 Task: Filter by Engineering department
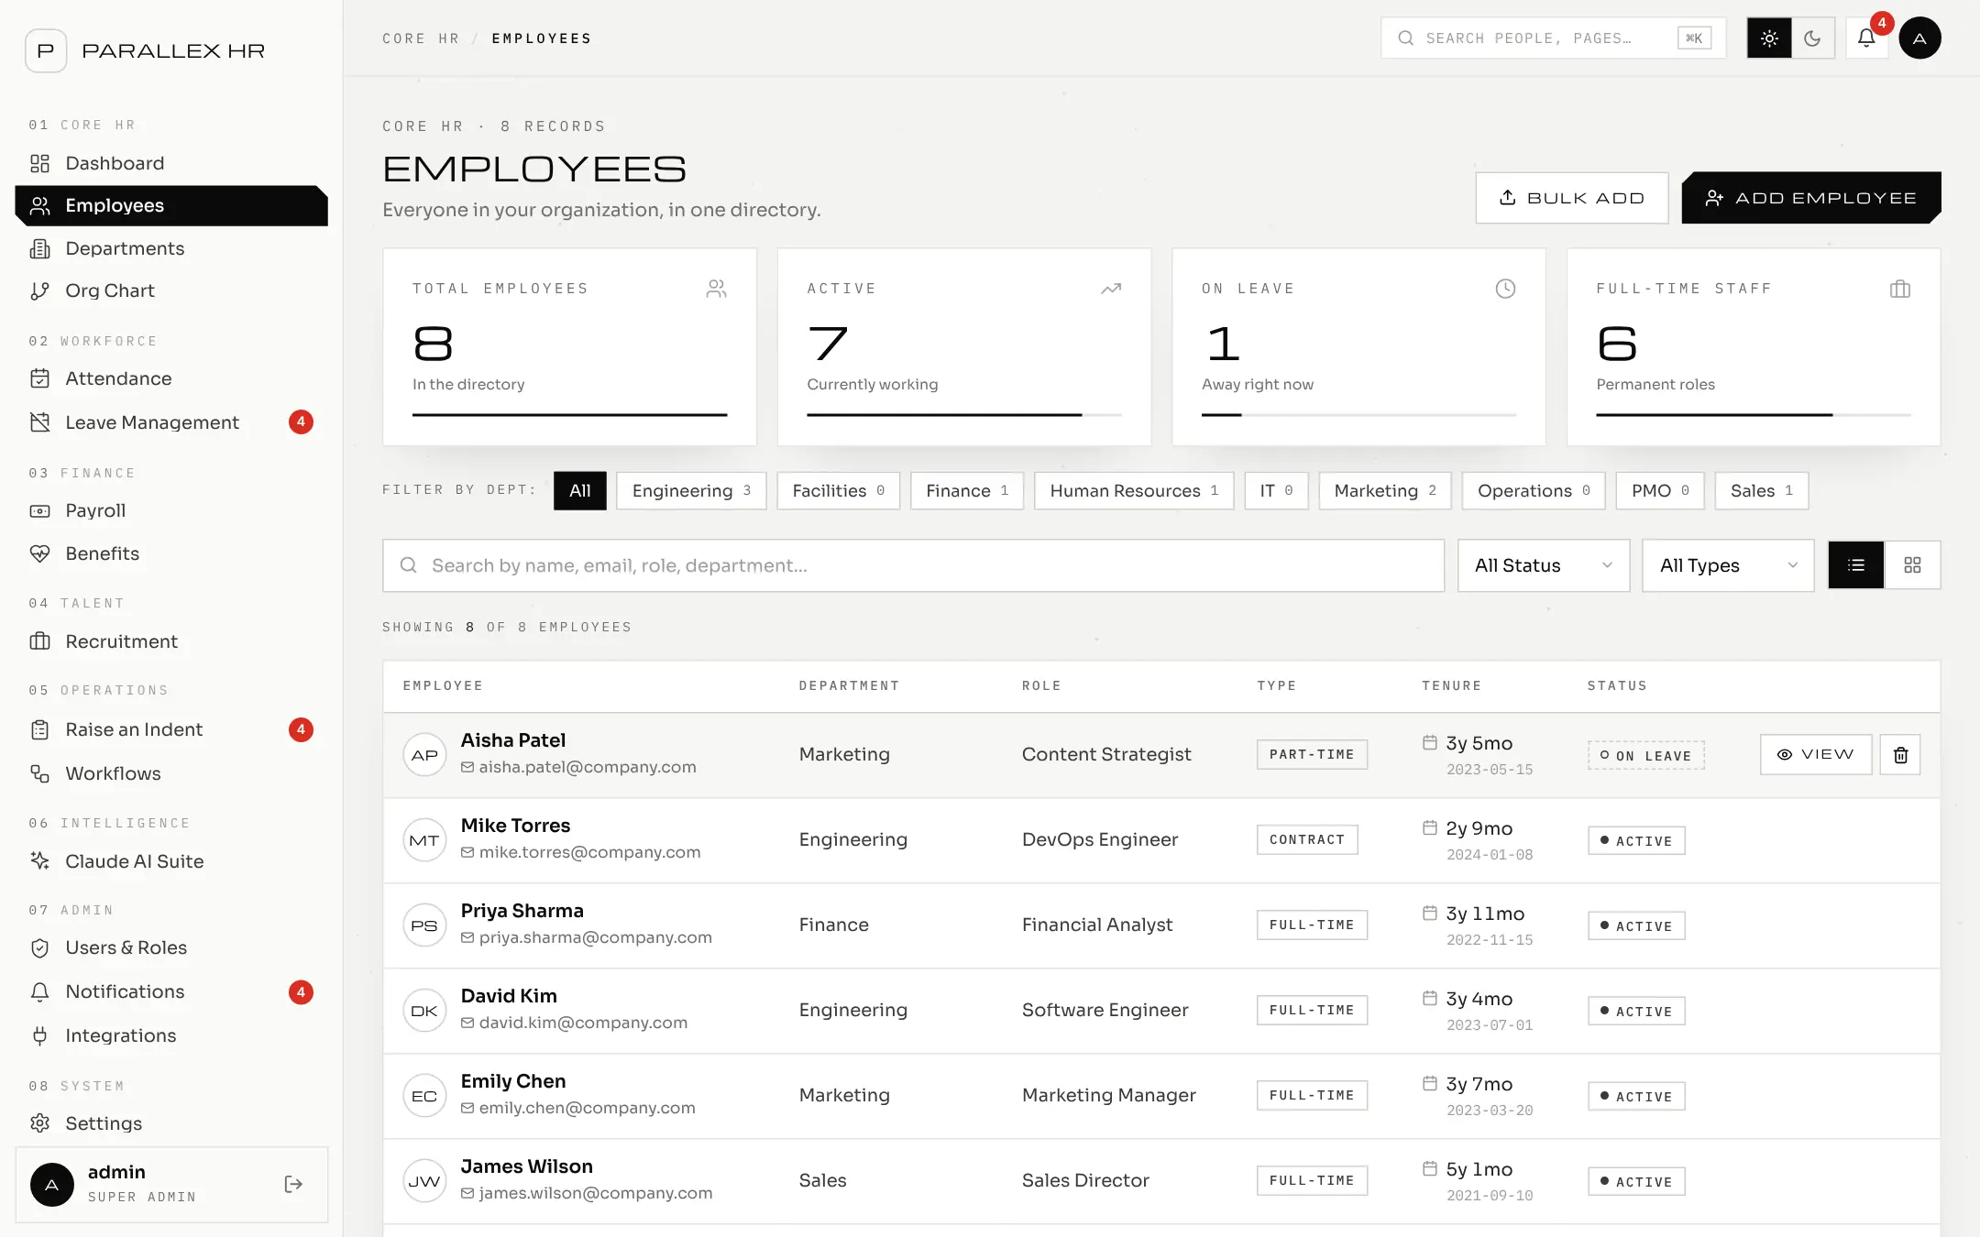point(691,491)
